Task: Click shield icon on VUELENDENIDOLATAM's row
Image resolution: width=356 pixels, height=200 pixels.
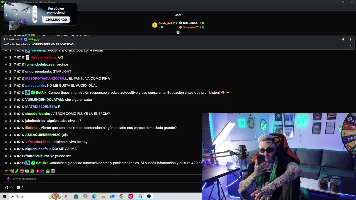Action: click(x=15, y=100)
